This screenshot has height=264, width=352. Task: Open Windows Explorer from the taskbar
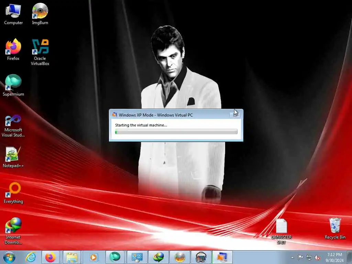[x=71, y=257]
